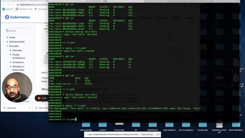
Task: Open the Containers link in the sidebar
Action: [x=18, y=62]
